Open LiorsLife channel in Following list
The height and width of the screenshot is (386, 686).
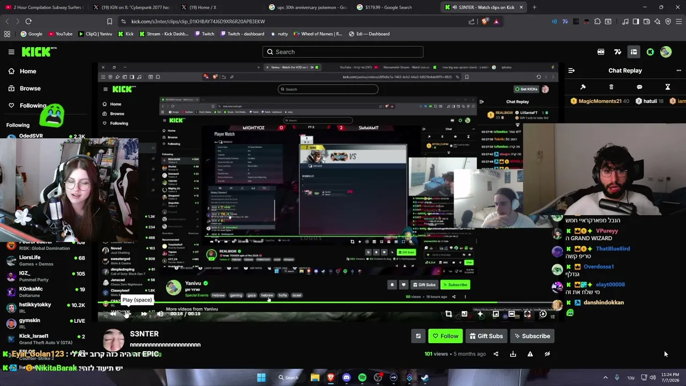pos(46,261)
